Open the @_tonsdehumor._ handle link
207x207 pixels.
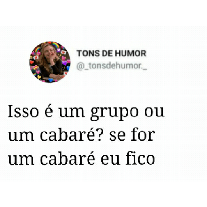112,66
